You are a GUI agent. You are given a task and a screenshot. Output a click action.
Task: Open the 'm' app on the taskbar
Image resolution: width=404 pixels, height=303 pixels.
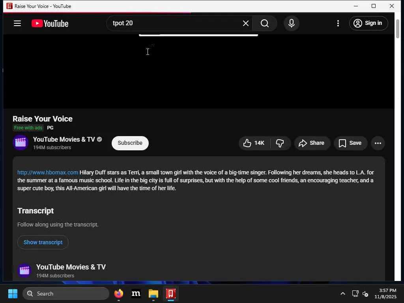(x=136, y=294)
